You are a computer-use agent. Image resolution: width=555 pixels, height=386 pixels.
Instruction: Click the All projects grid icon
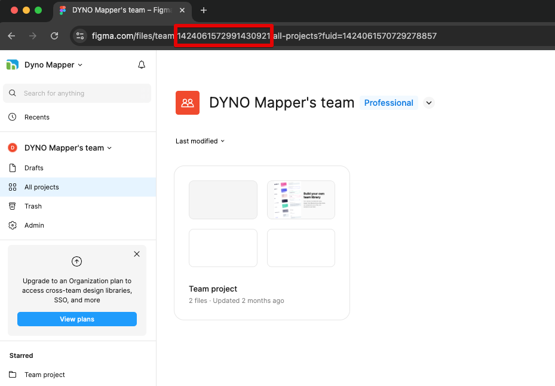coord(13,187)
